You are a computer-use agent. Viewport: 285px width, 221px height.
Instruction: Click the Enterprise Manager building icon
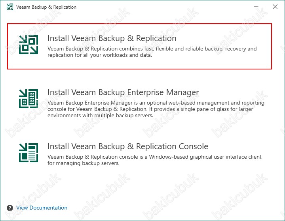click(x=28, y=99)
